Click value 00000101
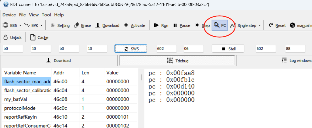Image resolution: width=312 pixels, height=128 pixels. [118, 117]
